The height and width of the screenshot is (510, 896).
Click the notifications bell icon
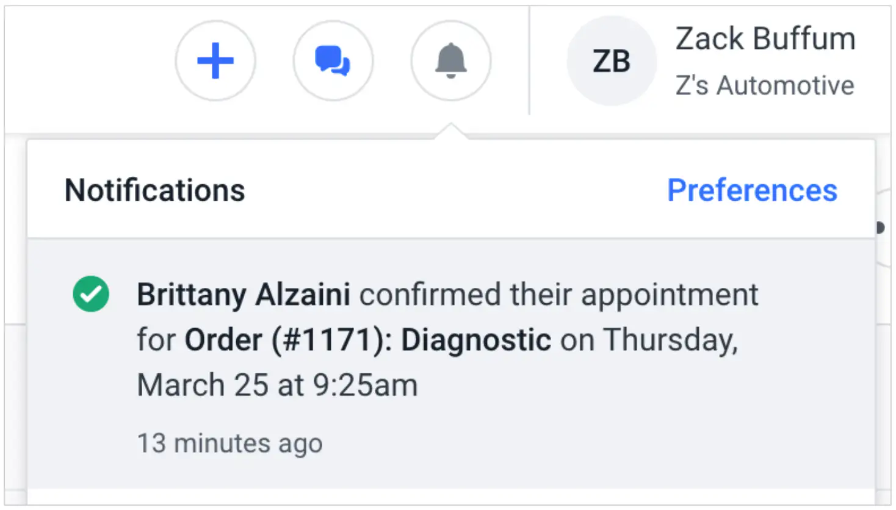point(450,61)
